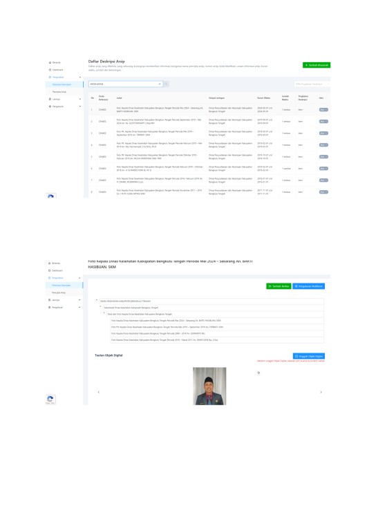
Task: Click the Laporan icon in the archive list sidebar
Action: (x=50, y=100)
